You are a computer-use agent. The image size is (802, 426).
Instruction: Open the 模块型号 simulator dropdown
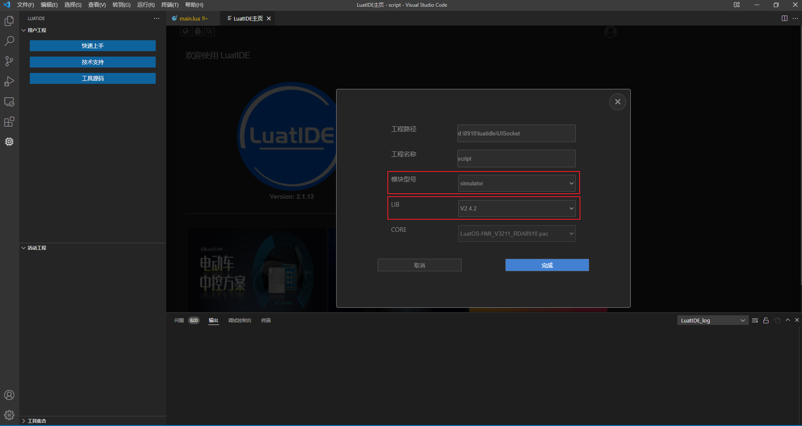[517, 183]
